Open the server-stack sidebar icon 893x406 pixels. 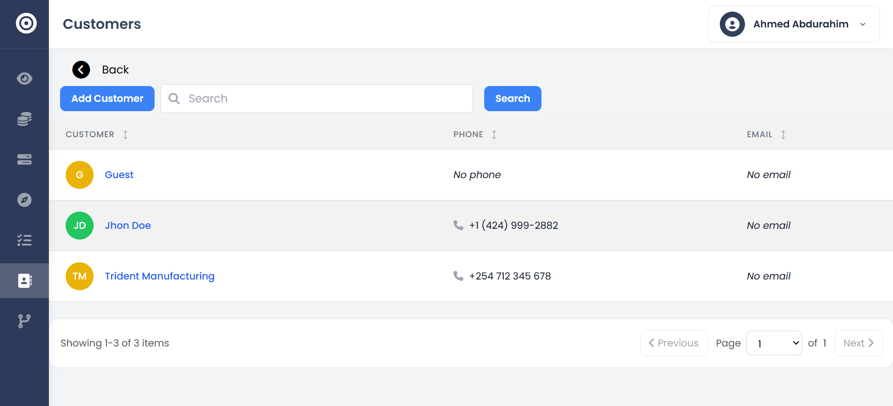24,159
